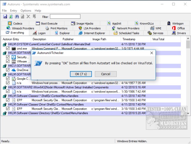The height and width of the screenshot is (144, 191).
Task: Click inside the Filter input field
Action: pos(65,17)
